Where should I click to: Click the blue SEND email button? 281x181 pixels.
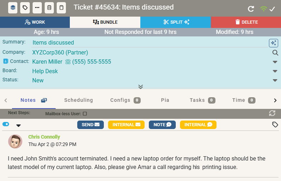pos(90,125)
